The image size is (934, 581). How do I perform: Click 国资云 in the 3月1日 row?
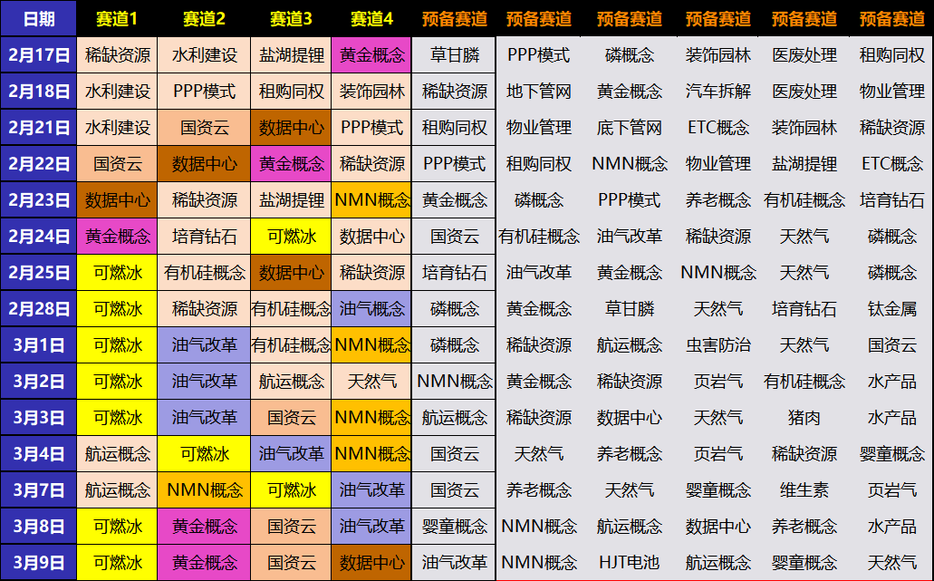[891, 345]
